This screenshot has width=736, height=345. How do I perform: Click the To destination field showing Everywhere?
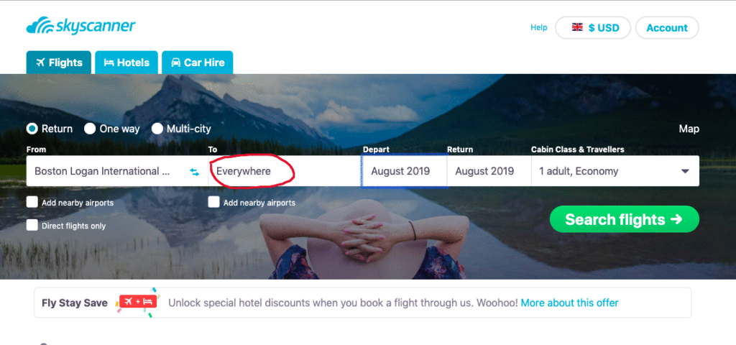pos(252,172)
